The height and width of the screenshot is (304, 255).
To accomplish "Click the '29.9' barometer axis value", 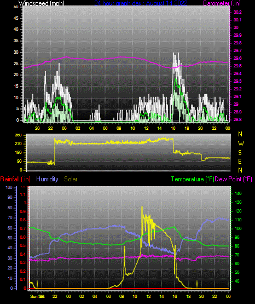I will pos(237,35).
